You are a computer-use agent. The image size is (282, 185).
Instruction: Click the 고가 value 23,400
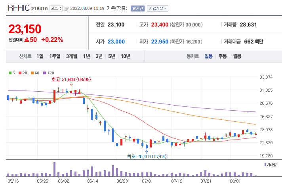(x=160, y=25)
